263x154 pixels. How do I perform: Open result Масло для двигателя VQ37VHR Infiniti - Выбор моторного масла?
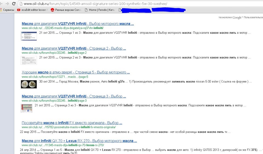pyautogui.click(x=78, y=24)
